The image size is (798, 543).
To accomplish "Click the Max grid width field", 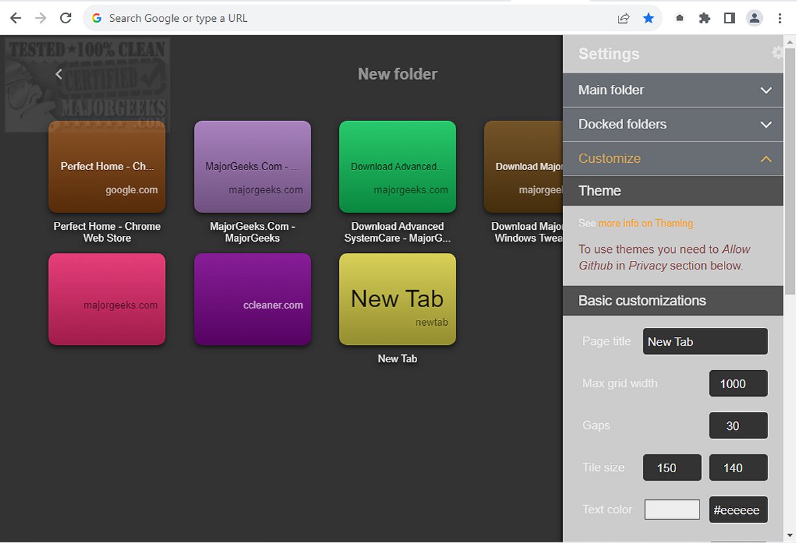I will (x=738, y=383).
